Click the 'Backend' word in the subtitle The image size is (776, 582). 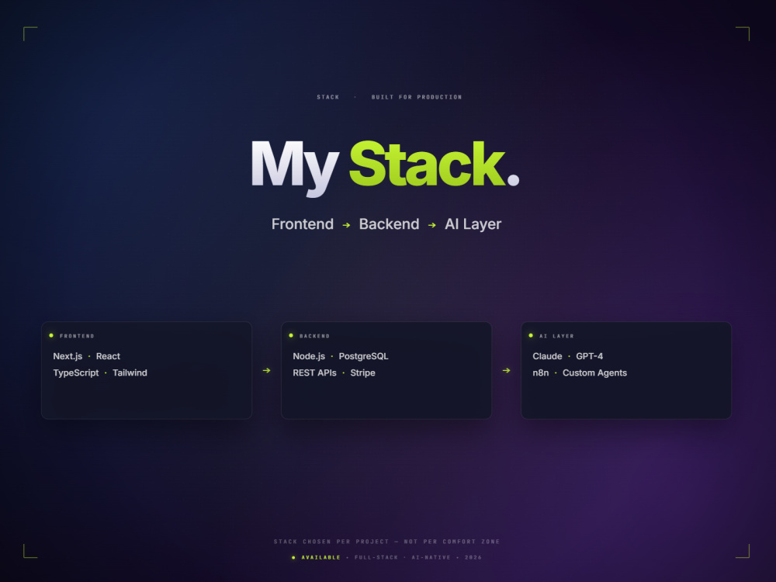pos(389,224)
